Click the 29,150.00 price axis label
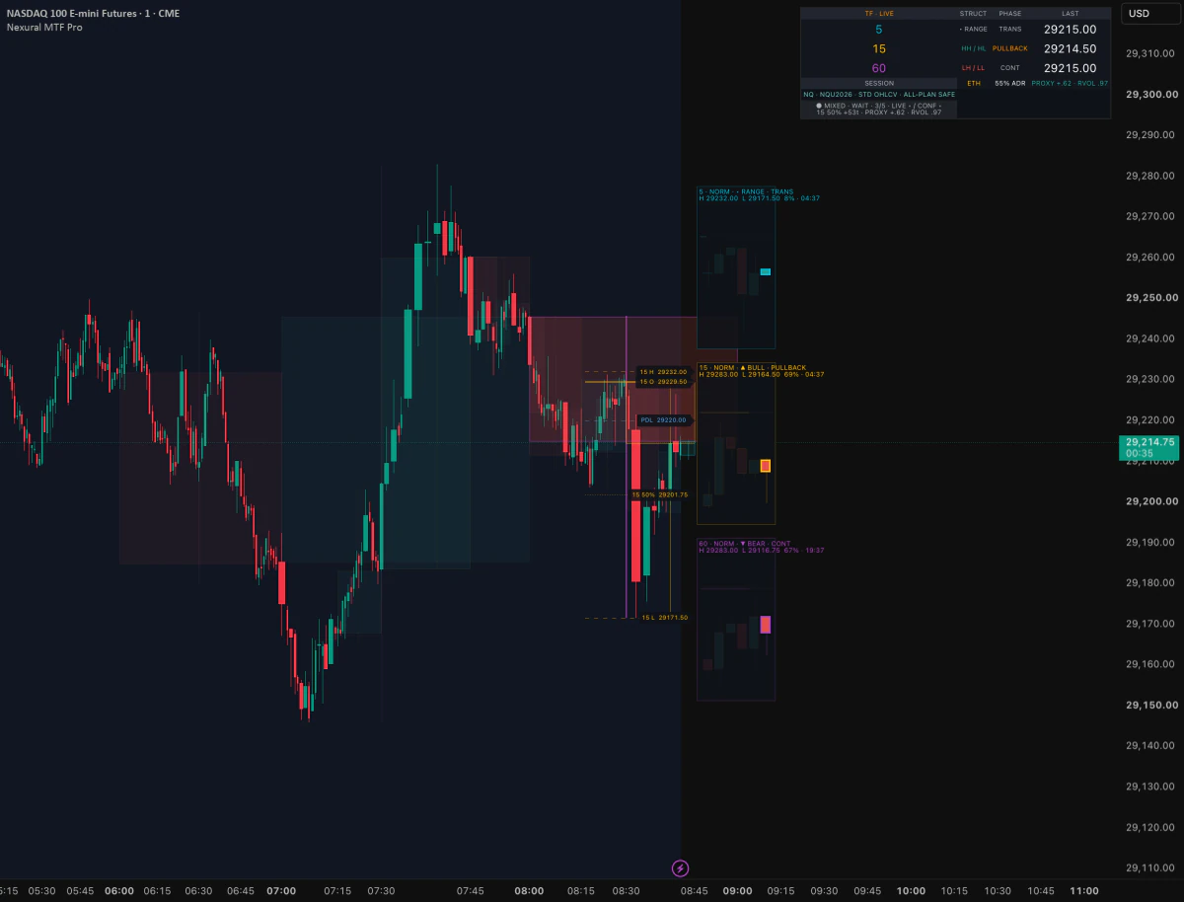 pos(1151,705)
